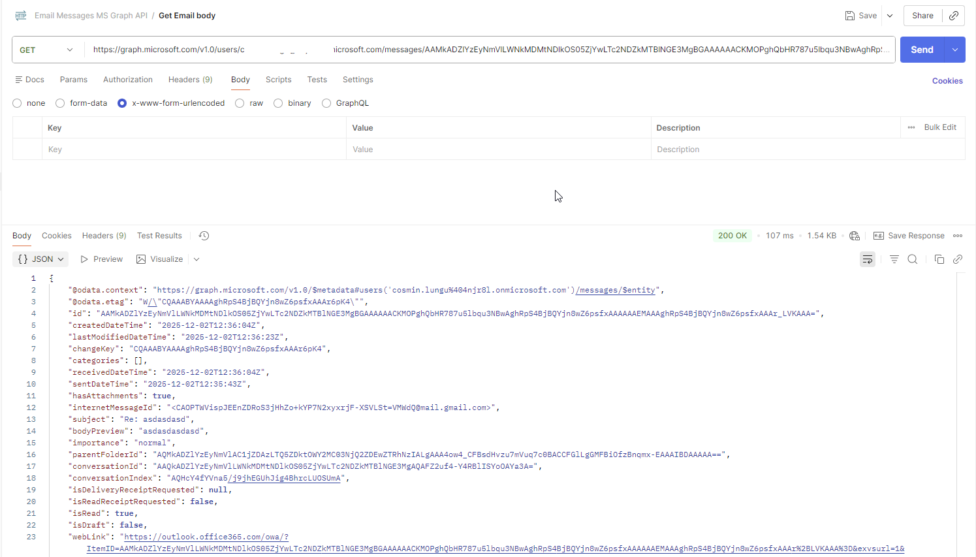
Task: Open the GET method dropdown
Action: coord(47,50)
